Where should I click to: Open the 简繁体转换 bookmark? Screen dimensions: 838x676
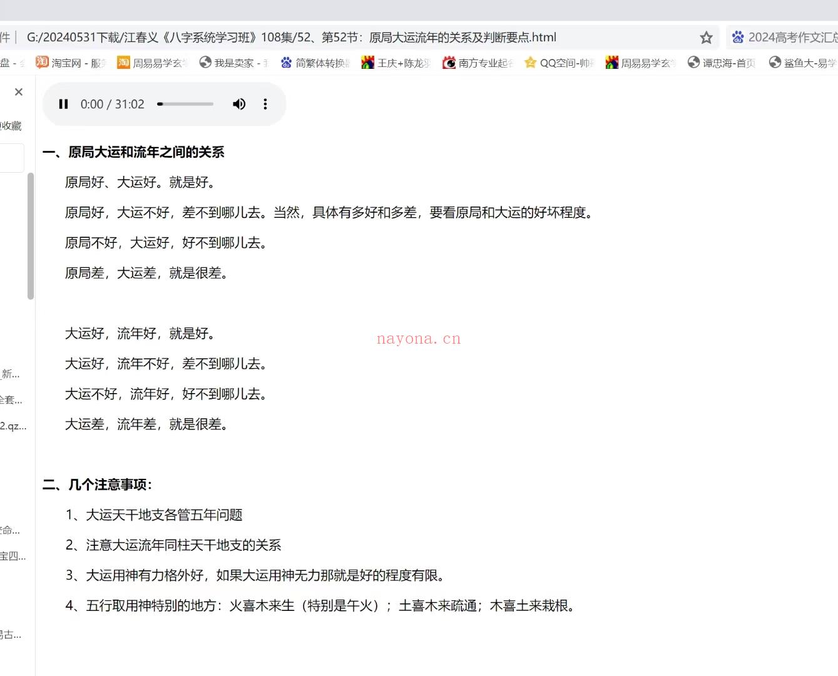pyautogui.click(x=315, y=63)
